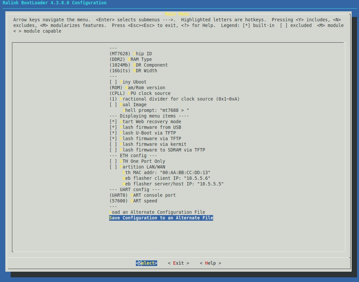359x282 pixels.
Task: Edit Web flasher client IP entry
Action: click(167, 178)
